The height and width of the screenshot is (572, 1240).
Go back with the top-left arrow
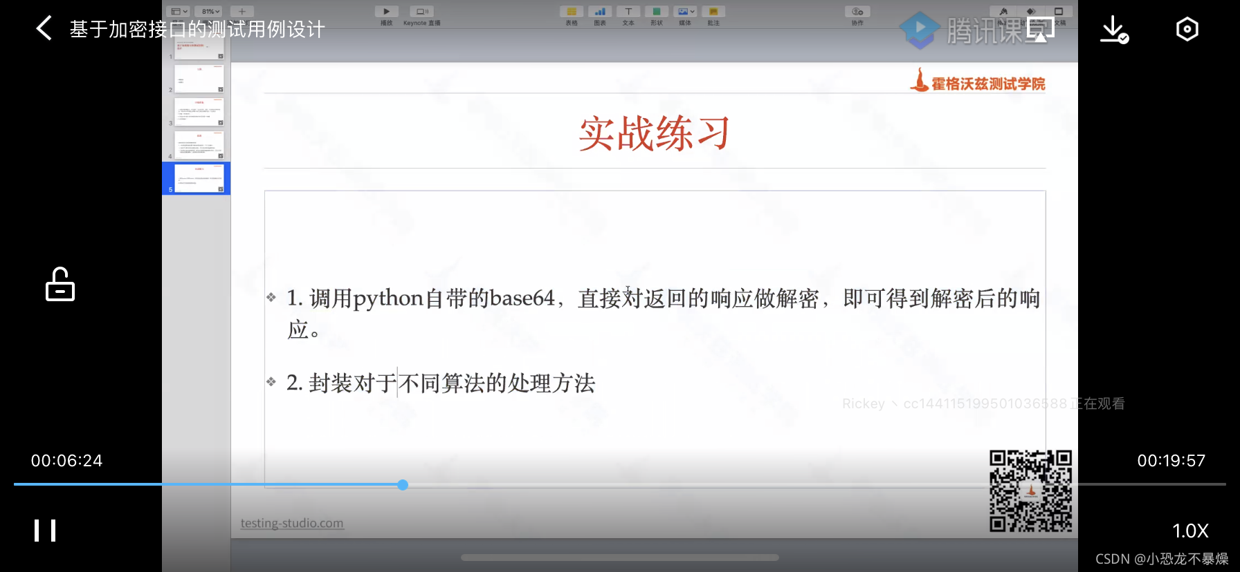pos(44,28)
